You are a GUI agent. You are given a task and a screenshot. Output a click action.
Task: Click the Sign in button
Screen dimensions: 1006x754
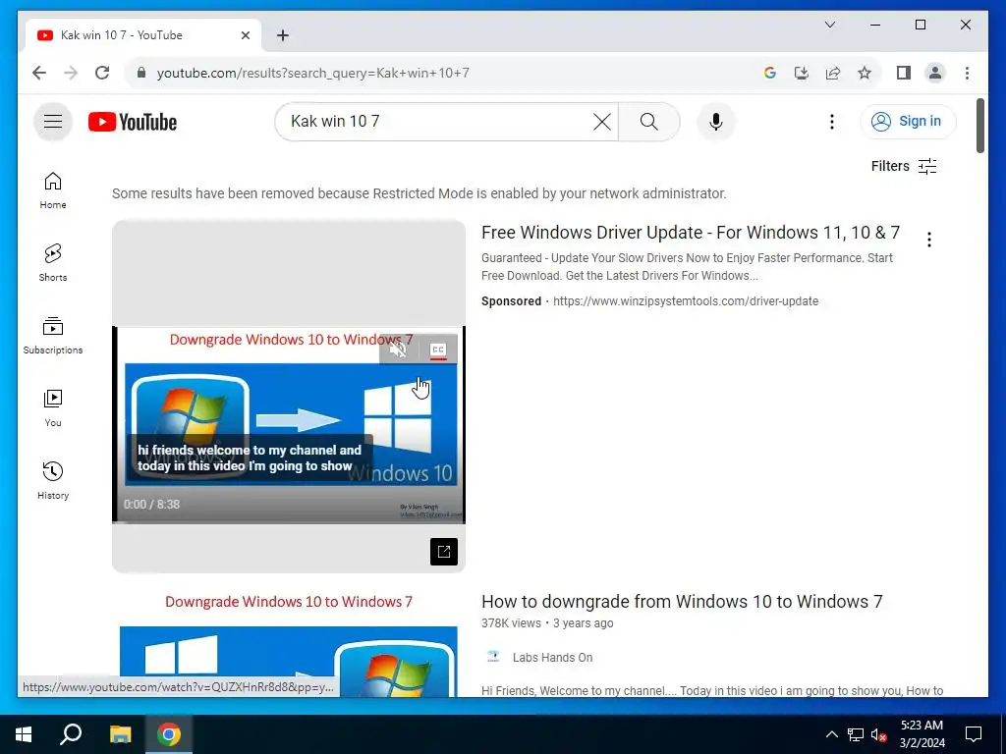pos(908,122)
